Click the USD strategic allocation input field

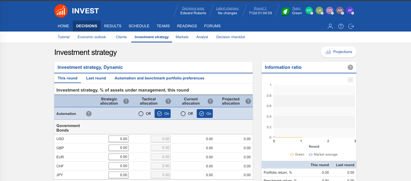pos(119,139)
